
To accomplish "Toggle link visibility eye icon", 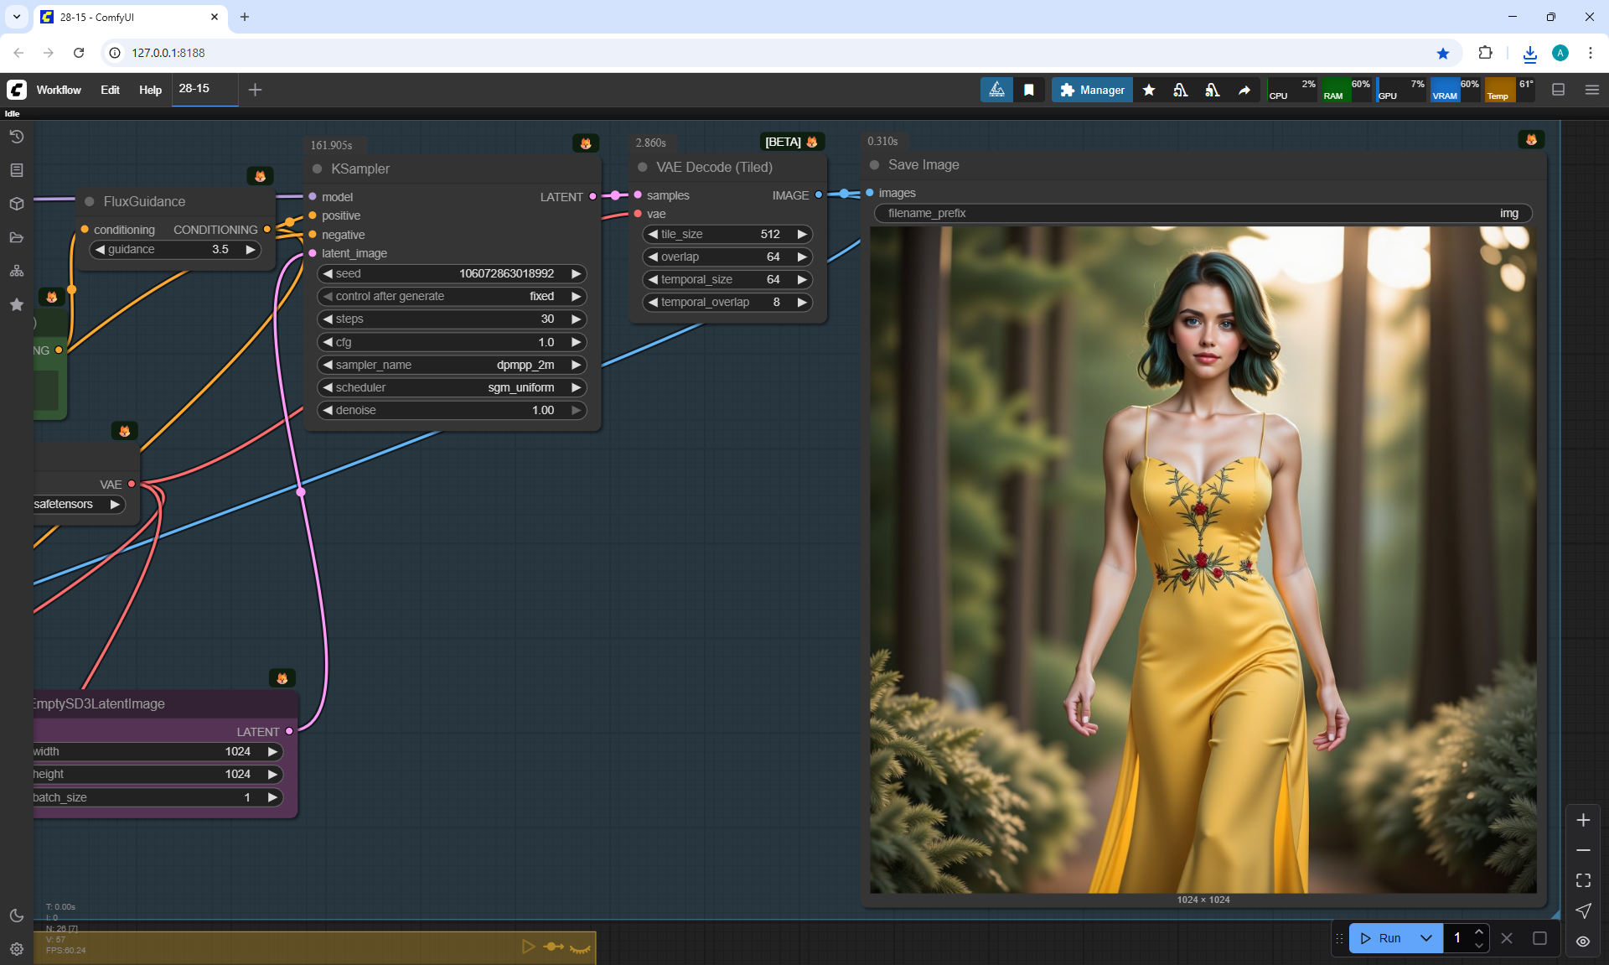I will tap(1583, 942).
